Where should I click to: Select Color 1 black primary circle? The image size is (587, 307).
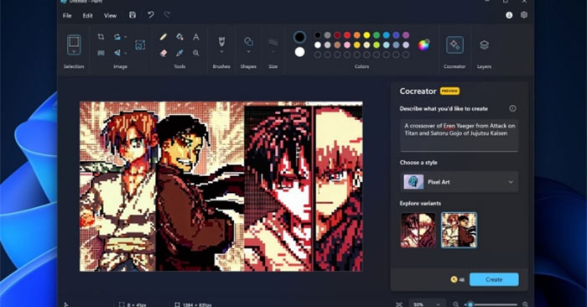pyautogui.click(x=299, y=37)
